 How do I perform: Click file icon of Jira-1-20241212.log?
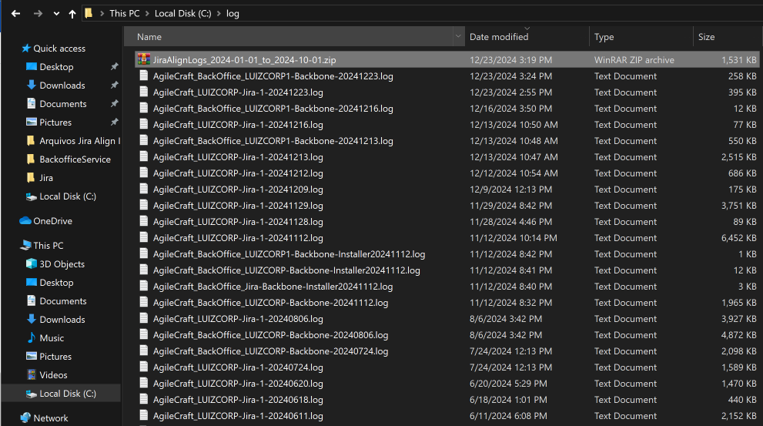(143, 173)
